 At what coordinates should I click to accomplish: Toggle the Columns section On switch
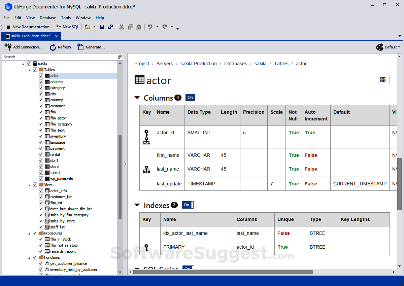coord(191,97)
